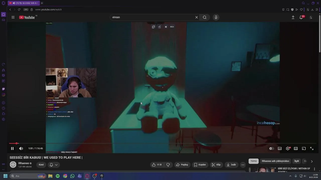Open WhatsApp from taskbar
This screenshot has height=180, width=321.
click(x=72, y=176)
